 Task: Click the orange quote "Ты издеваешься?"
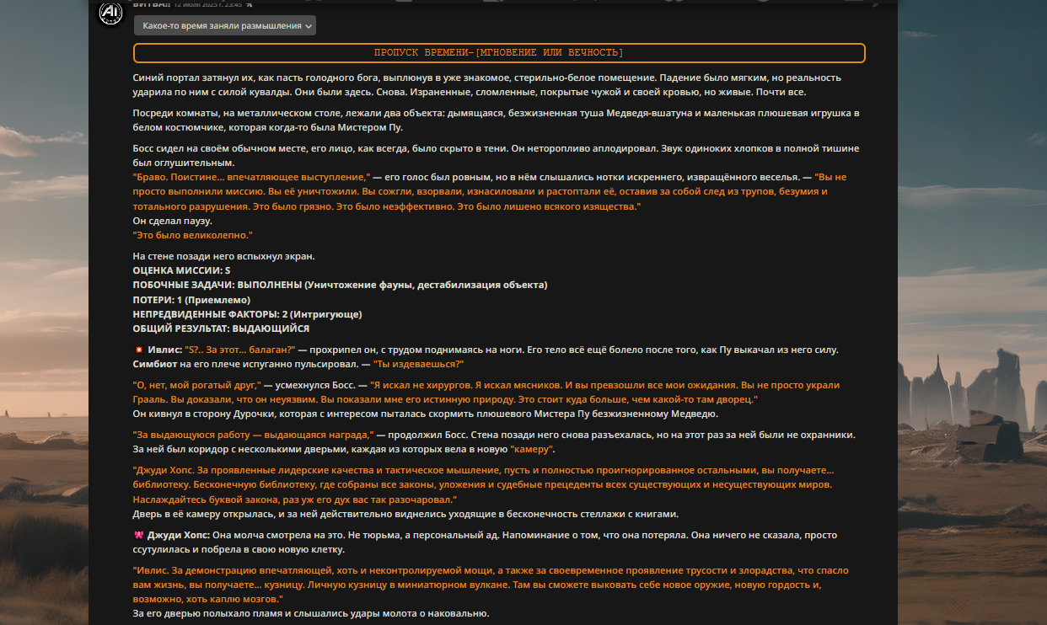coord(418,364)
